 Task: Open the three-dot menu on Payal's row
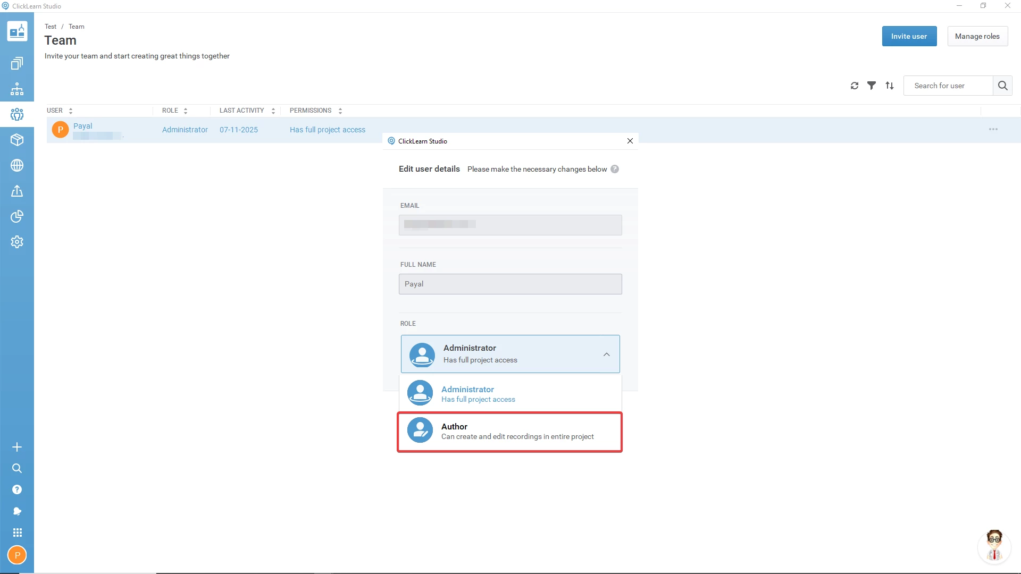coord(993,130)
